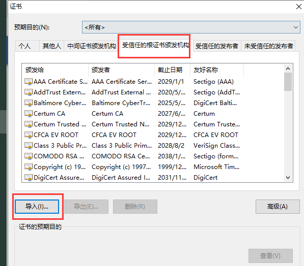Sort list by 颁发者 column header
The image size is (304, 266).
click(122, 70)
